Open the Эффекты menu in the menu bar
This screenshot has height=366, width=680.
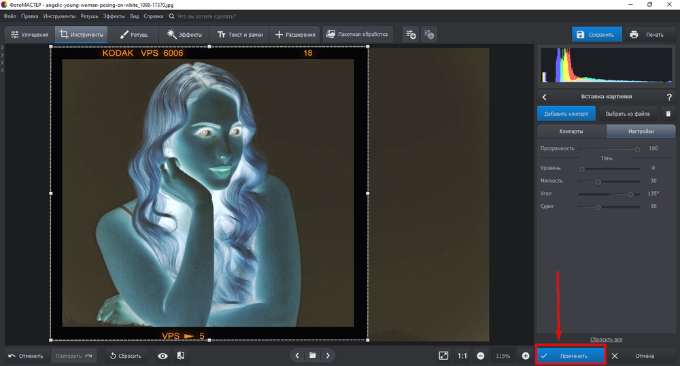(114, 15)
